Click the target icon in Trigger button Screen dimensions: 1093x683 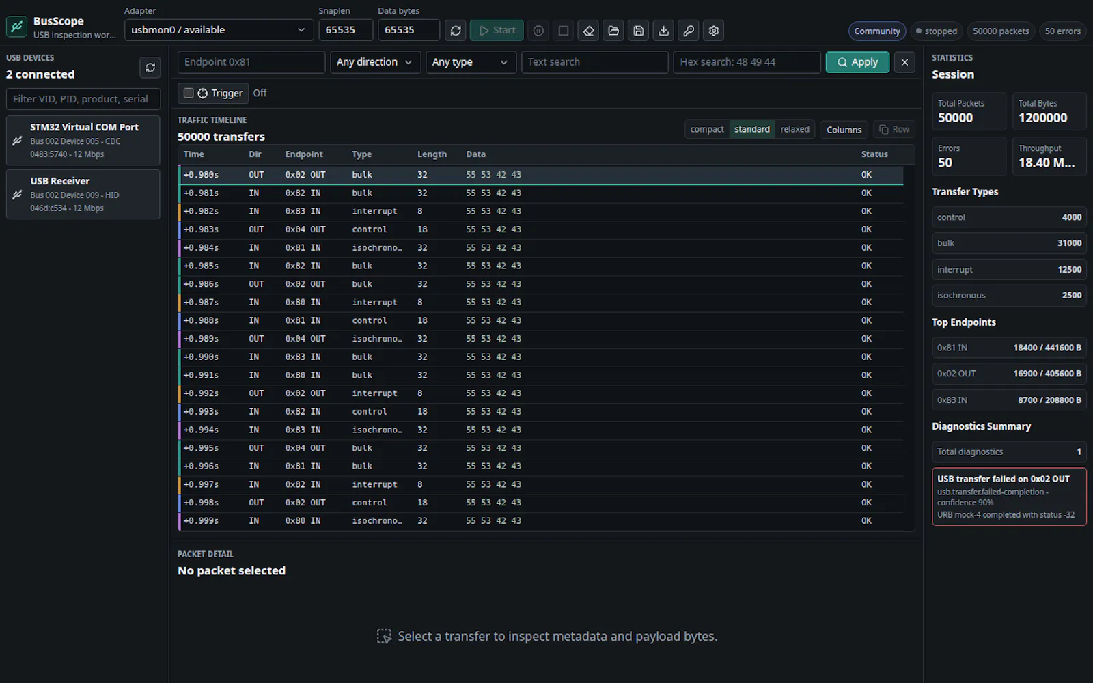tap(203, 93)
